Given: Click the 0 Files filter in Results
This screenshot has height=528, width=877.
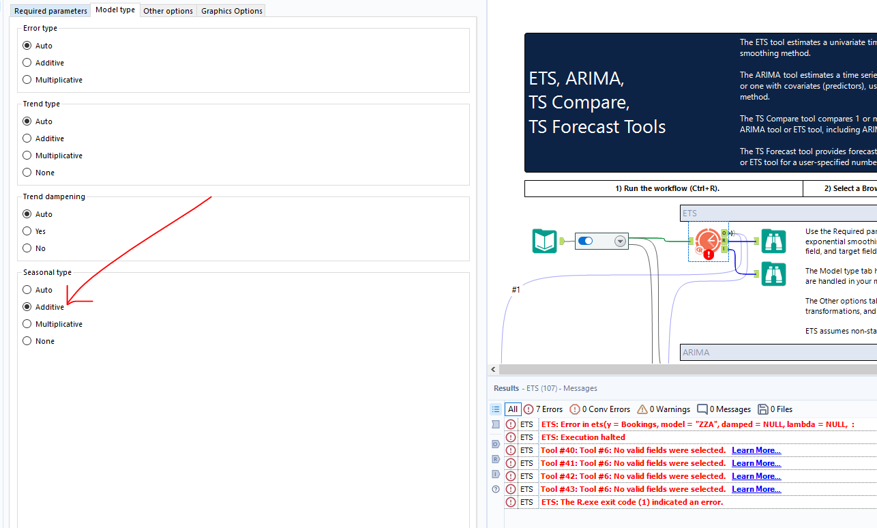Looking at the screenshot, I should 775,409.
